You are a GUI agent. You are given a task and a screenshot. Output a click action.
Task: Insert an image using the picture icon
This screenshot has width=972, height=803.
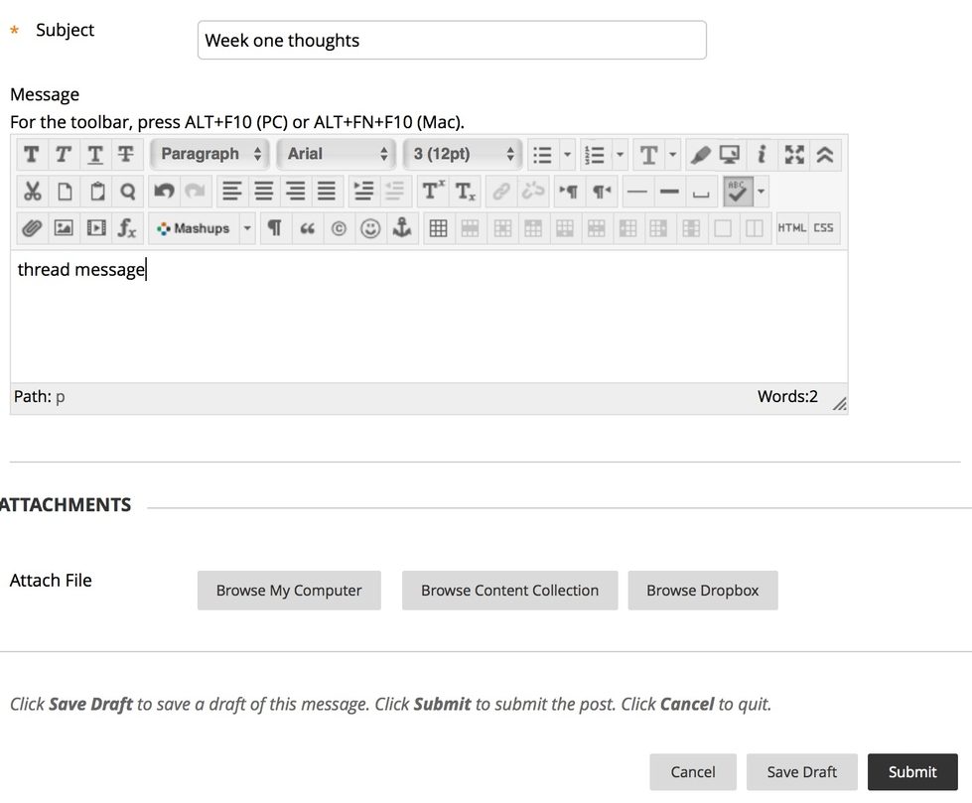click(x=64, y=228)
